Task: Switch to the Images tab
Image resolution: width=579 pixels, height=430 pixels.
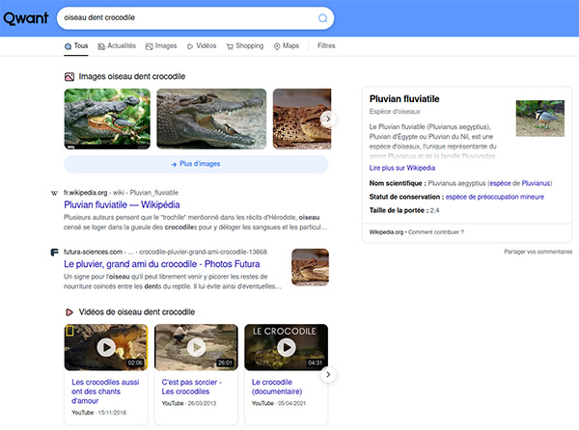Action: tap(161, 46)
